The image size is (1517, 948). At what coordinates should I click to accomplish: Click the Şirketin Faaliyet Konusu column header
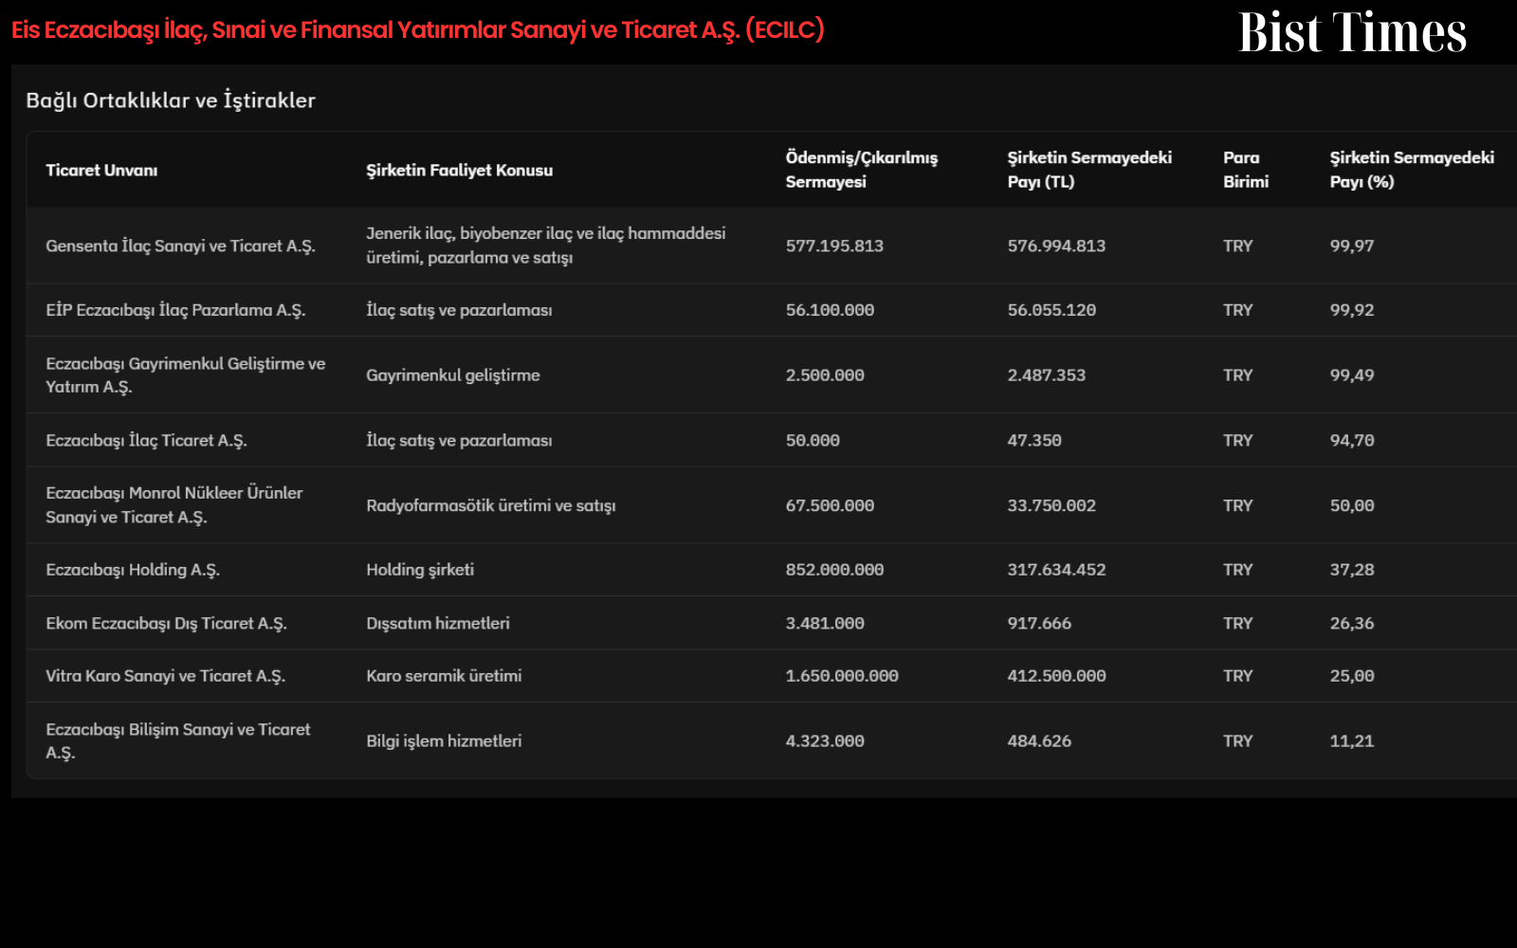(459, 170)
